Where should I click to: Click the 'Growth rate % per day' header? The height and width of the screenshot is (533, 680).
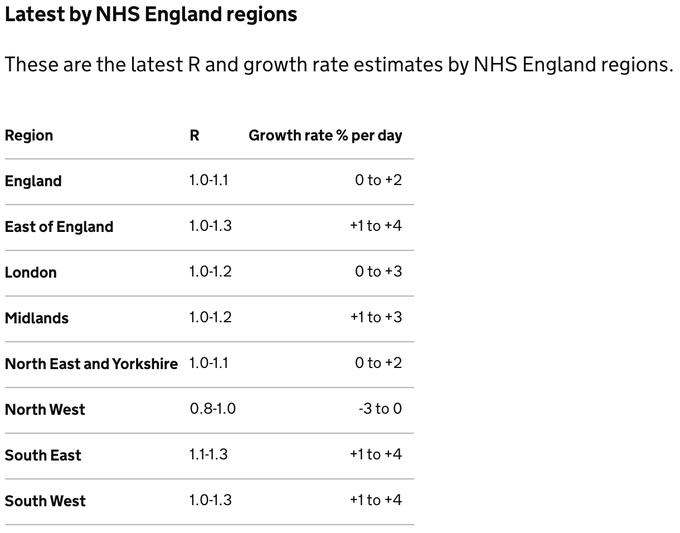[326, 135]
